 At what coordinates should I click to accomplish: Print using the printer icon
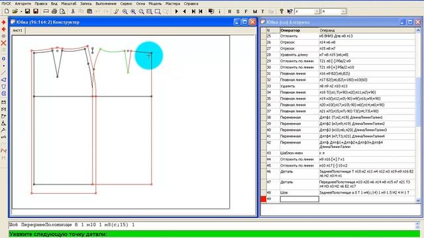[54, 11]
